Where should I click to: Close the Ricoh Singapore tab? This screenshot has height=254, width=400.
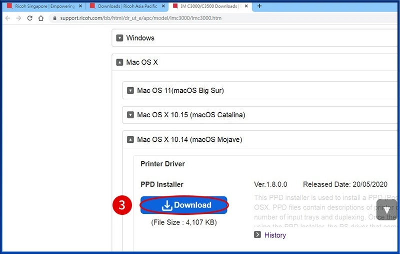pyautogui.click(x=80, y=7)
